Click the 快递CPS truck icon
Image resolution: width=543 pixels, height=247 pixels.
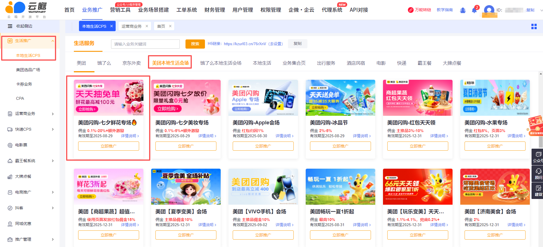pos(10,130)
